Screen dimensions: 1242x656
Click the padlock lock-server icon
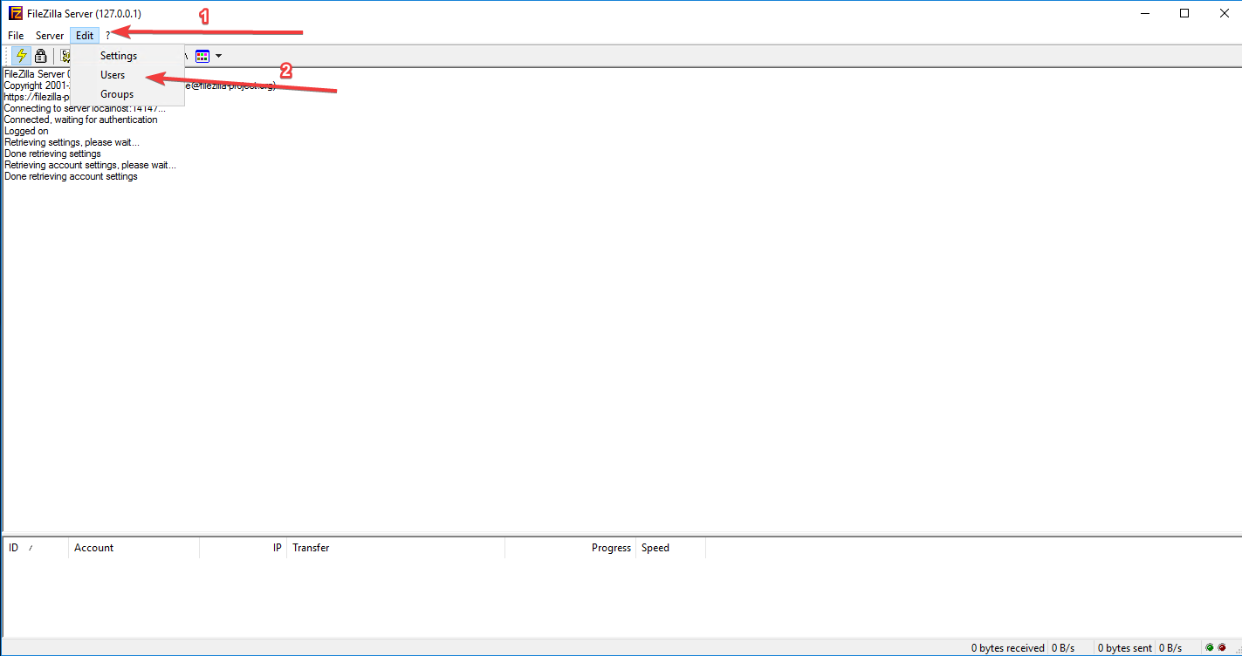40,56
